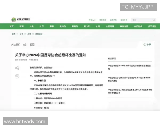Open the 全民足球 navigation menu item
This screenshot has height=128, width=160.
[110, 26]
